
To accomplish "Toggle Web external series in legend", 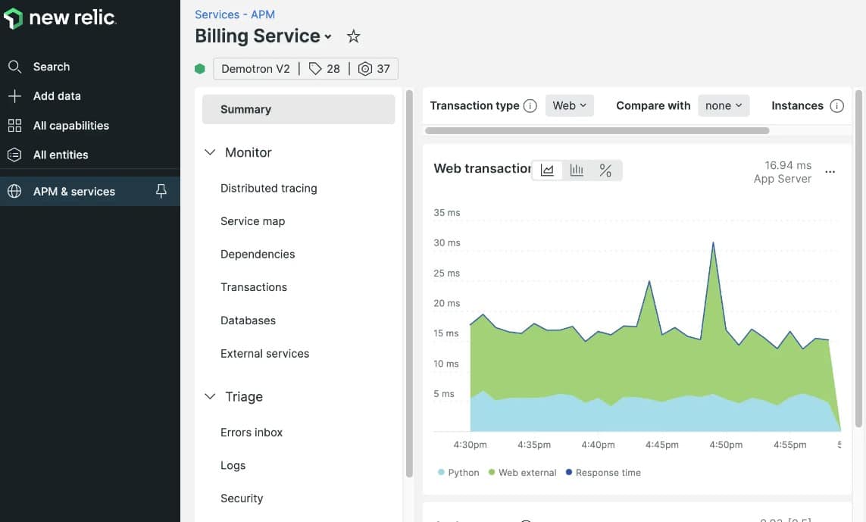I will 522,473.
